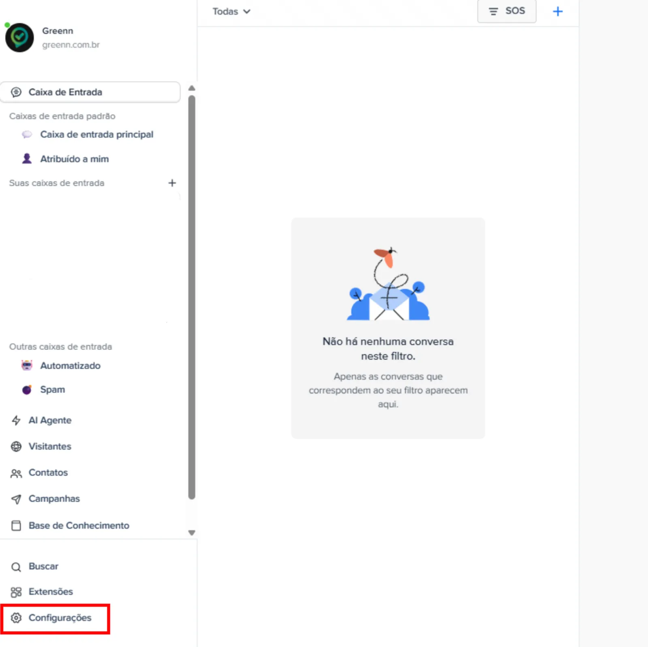
Task: Open the Buscar search option
Action: click(43, 566)
